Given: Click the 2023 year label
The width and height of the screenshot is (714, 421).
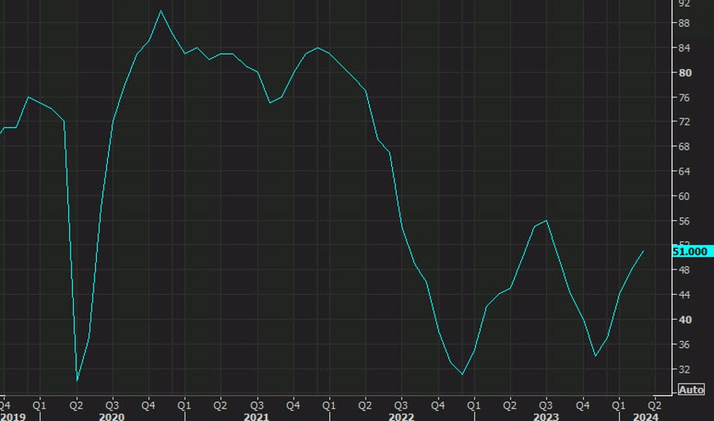Looking at the screenshot, I should (546, 417).
